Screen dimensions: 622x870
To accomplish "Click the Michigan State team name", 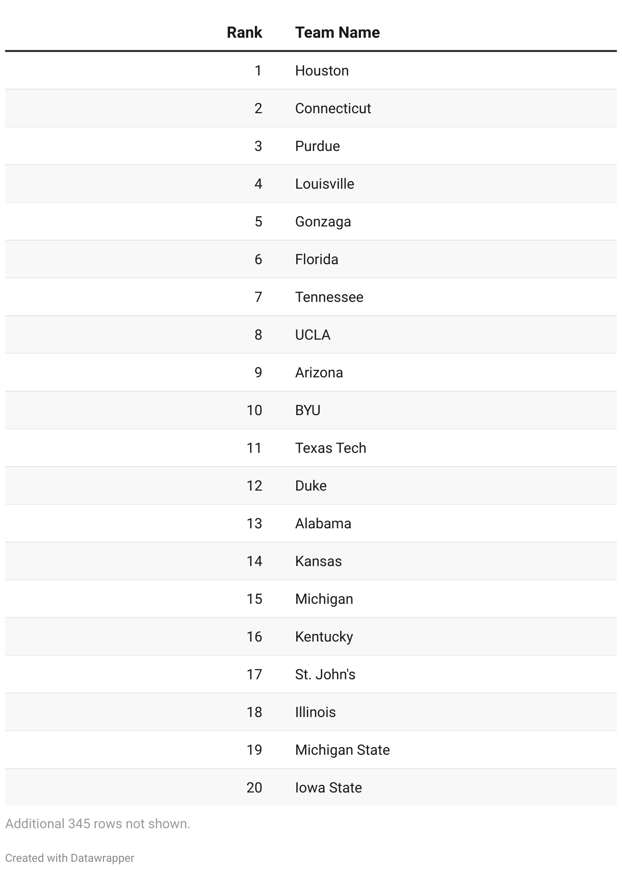I will coord(342,750).
